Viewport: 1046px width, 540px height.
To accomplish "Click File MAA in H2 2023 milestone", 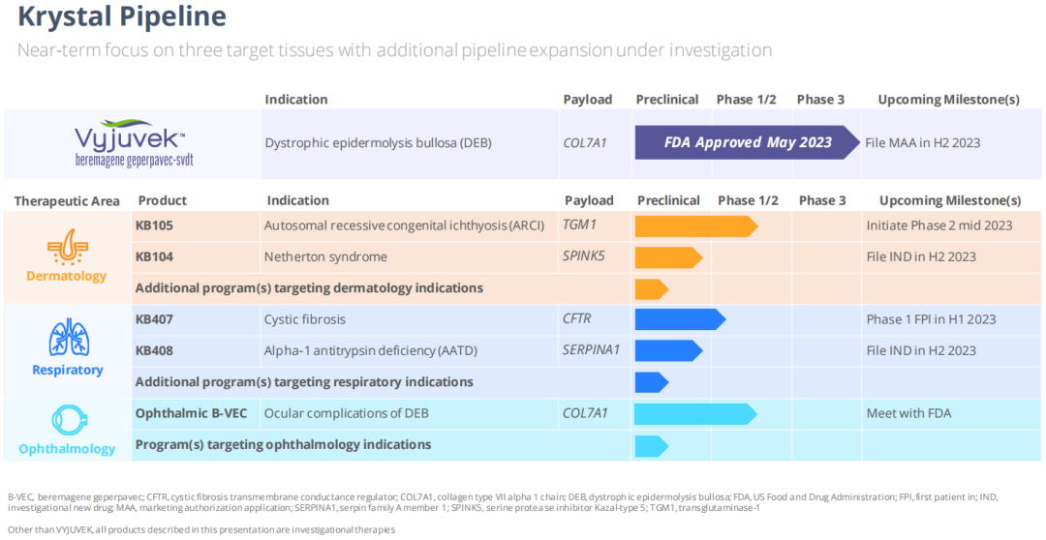I will 922,142.
